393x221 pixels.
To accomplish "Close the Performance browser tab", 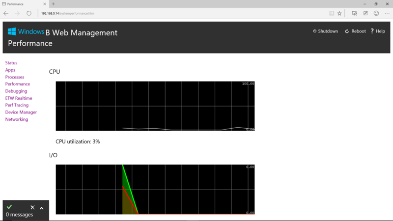I will (45, 4).
